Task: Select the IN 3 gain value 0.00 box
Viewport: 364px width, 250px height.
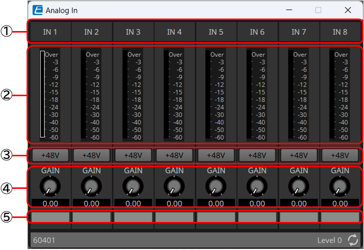Action: 133,203
